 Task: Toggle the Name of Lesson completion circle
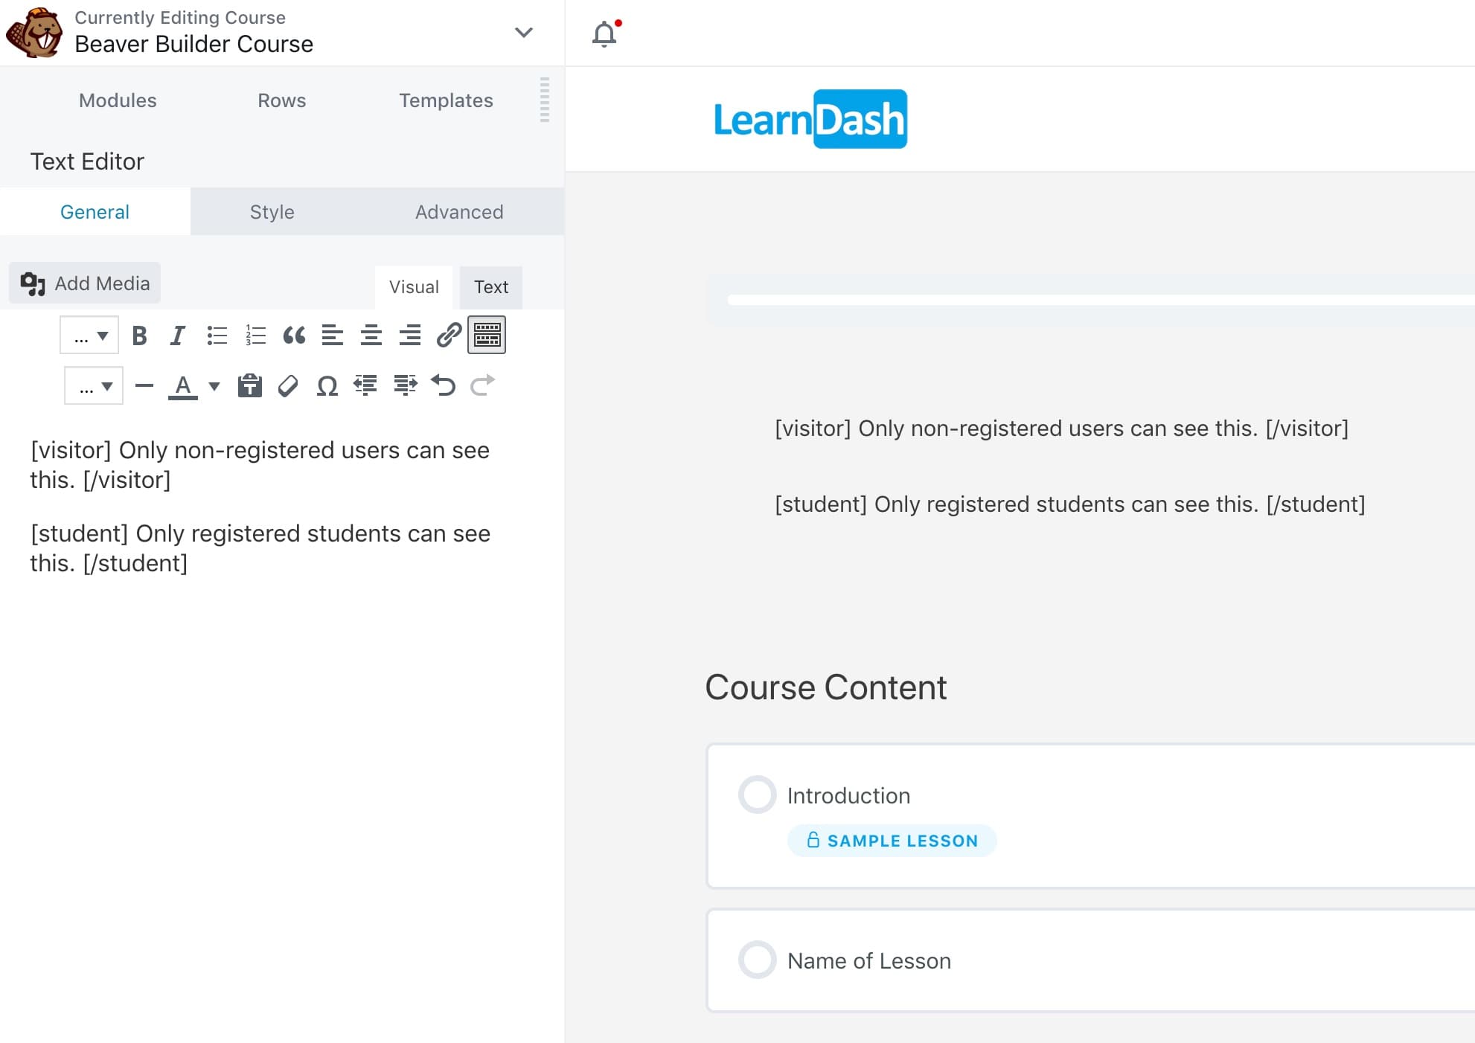click(758, 960)
